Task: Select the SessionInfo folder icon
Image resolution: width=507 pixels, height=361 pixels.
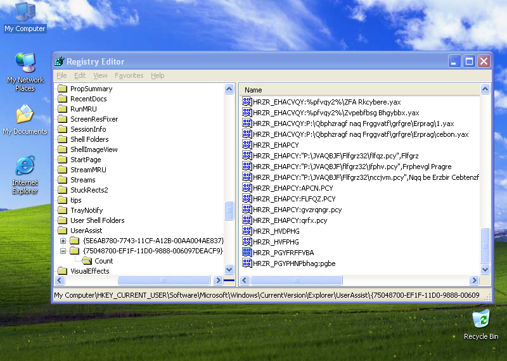Action: point(62,129)
